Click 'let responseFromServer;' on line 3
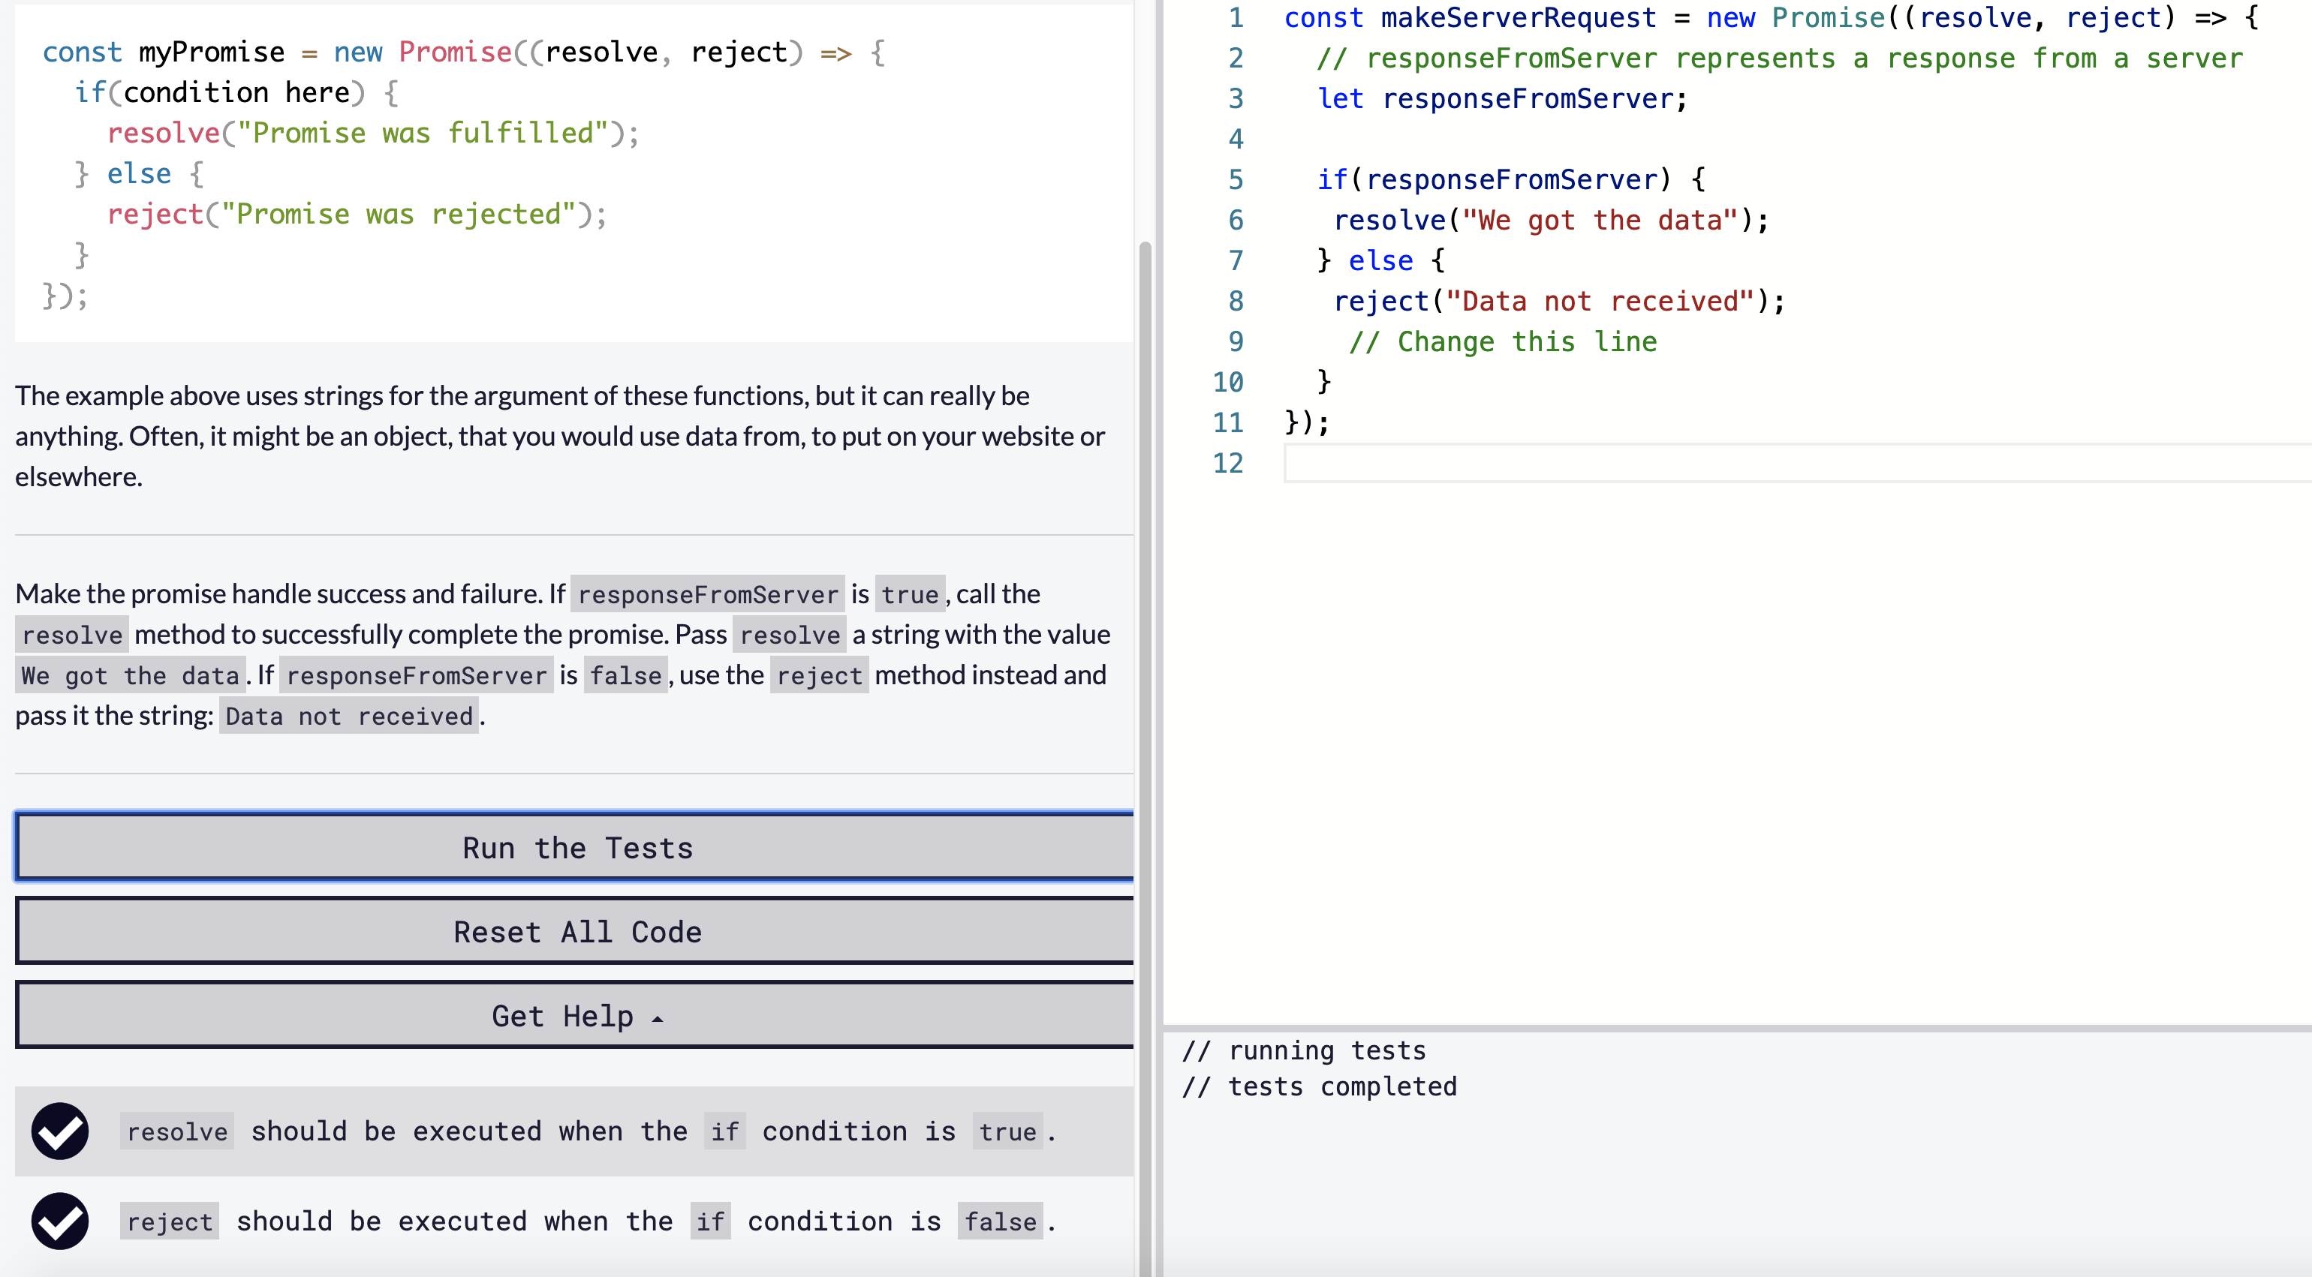Image resolution: width=2312 pixels, height=1277 pixels. tap(1501, 99)
